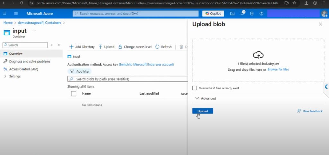Image resolution: width=329 pixels, height=155 pixels.
Task: Click the cloud upload icon in the drop zone
Action: point(258,55)
